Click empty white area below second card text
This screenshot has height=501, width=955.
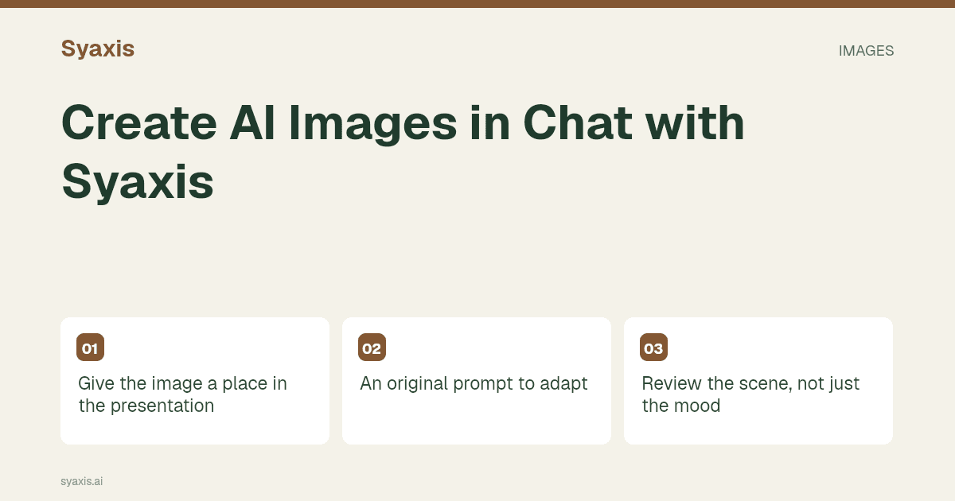click(x=476, y=420)
